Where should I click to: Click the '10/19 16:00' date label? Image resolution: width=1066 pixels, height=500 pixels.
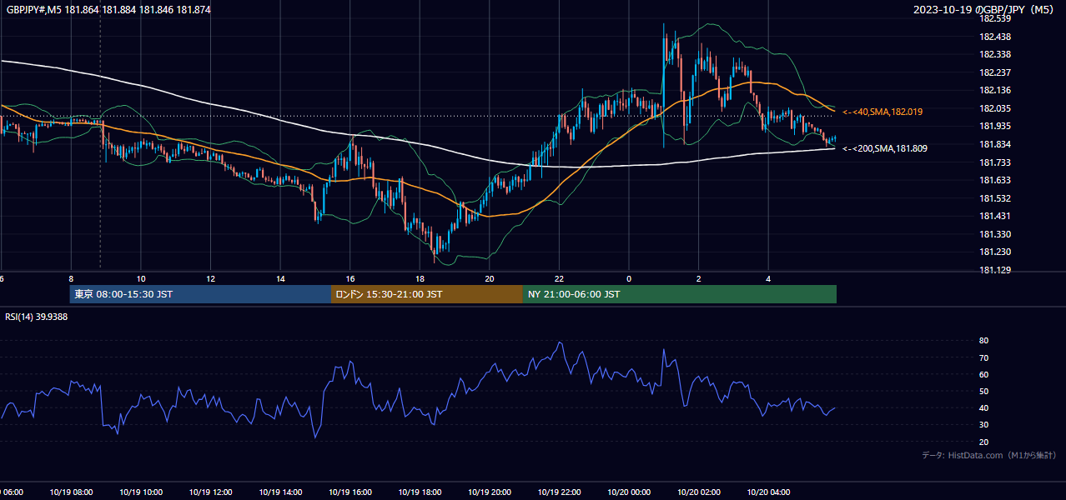[x=350, y=492]
